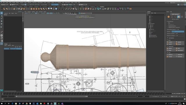Viewport: 186px width, 105px height.
Task: Activate the Quad Draw tool
Action: coord(180,57)
